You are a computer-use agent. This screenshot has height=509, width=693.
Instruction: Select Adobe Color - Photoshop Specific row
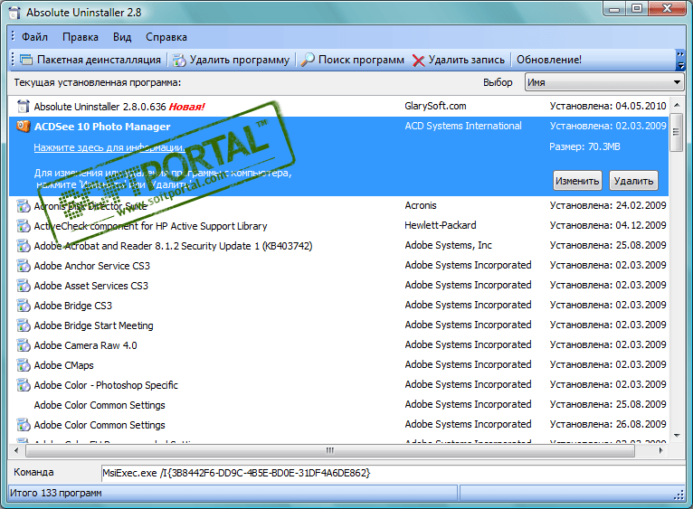(x=338, y=385)
